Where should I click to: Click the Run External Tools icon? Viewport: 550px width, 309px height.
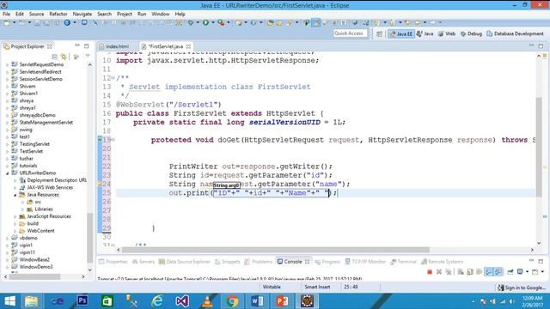click(x=221, y=23)
